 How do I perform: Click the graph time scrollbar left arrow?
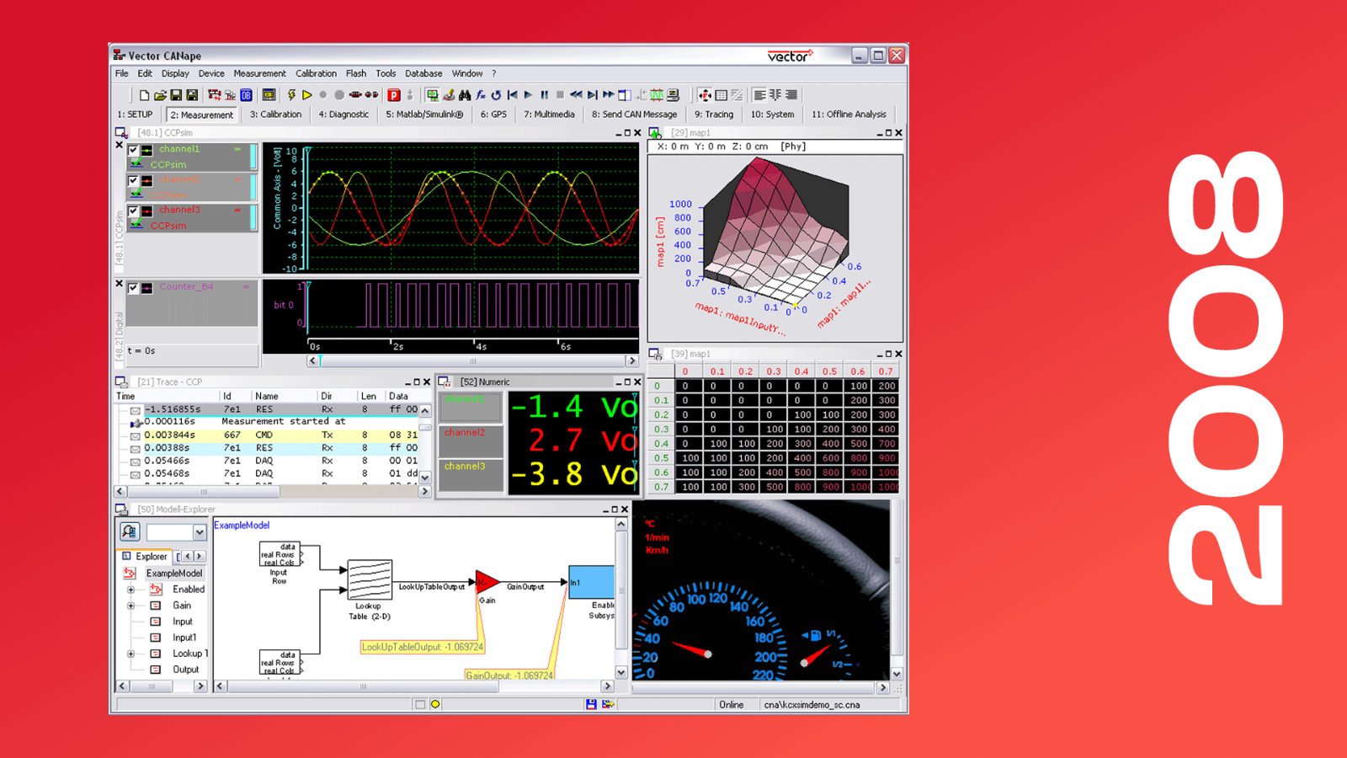[x=313, y=360]
